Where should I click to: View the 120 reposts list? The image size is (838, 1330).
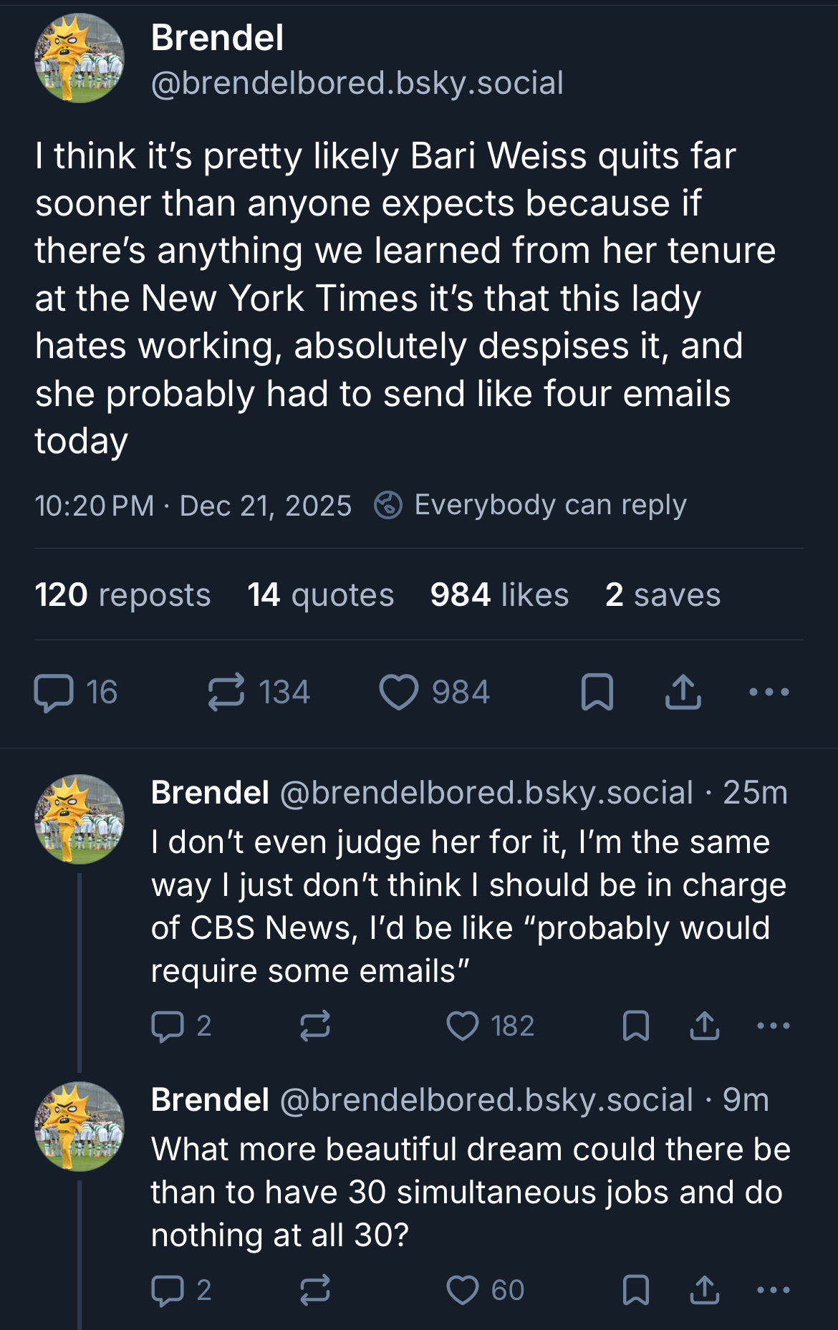[x=122, y=595]
